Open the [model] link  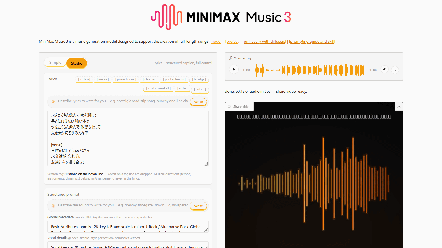pyautogui.click(x=216, y=41)
